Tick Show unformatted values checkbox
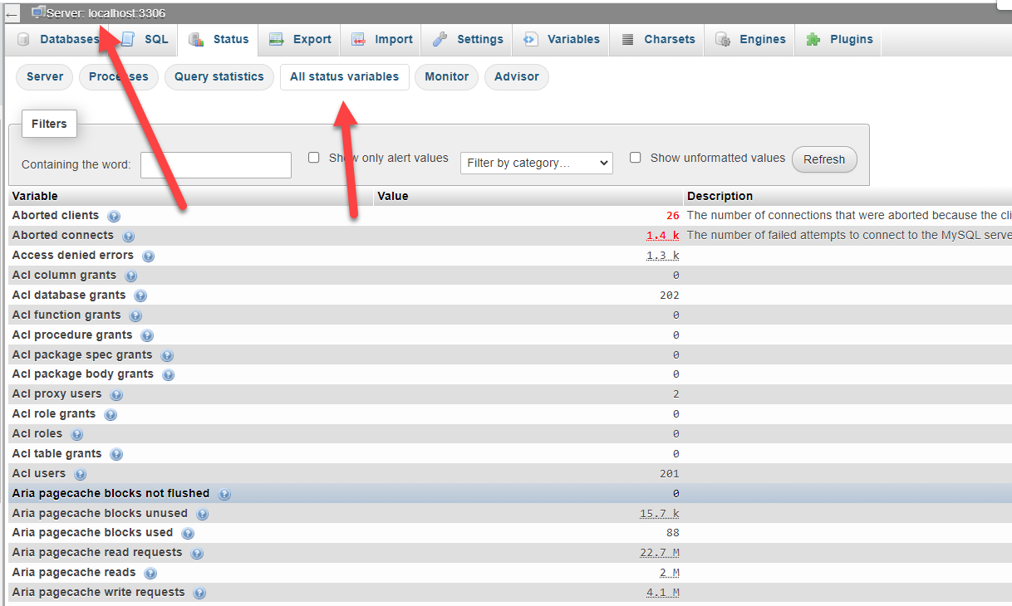The width and height of the screenshot is (1012, 606). (x=636, y=158)
